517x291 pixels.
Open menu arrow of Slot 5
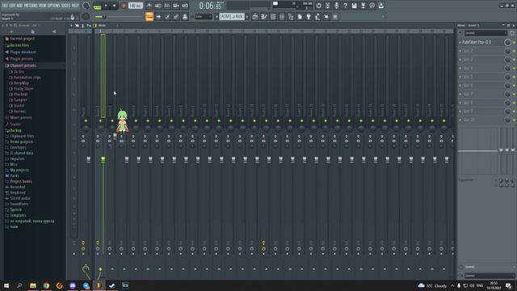coord(460,77)
